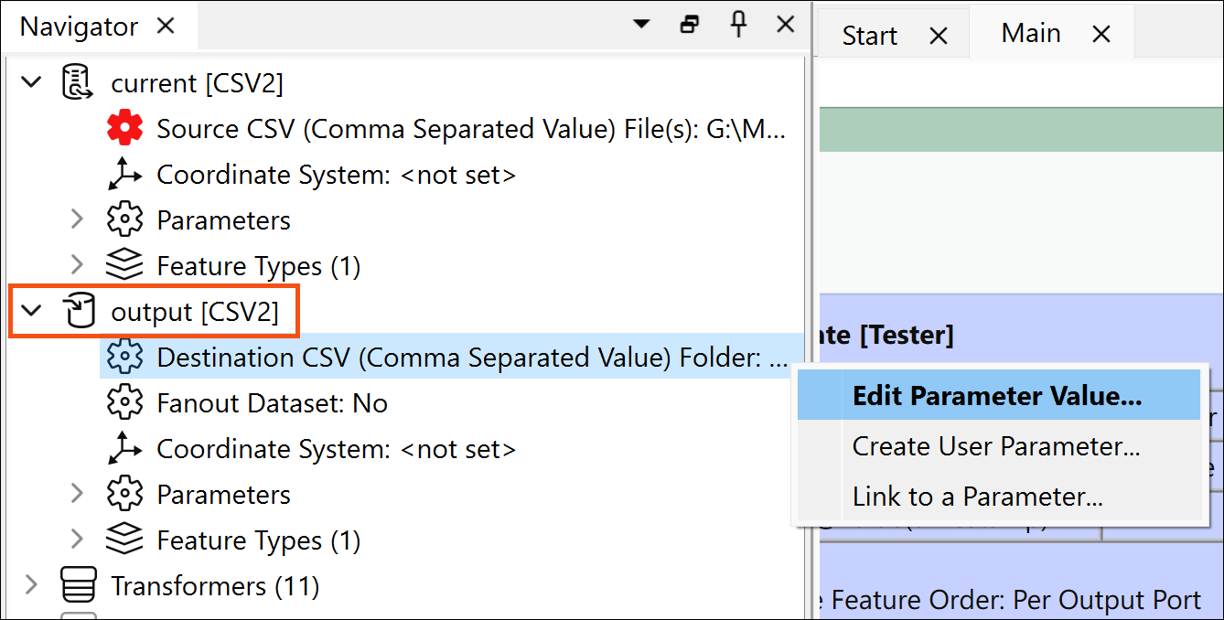Click the layers icon of Feature Types under output
1224x620 pixels.
point(124,540)
